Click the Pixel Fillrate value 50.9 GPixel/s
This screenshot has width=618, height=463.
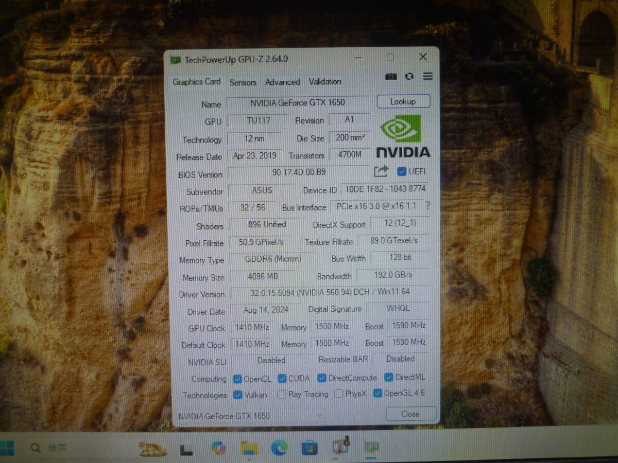[261, 241]
